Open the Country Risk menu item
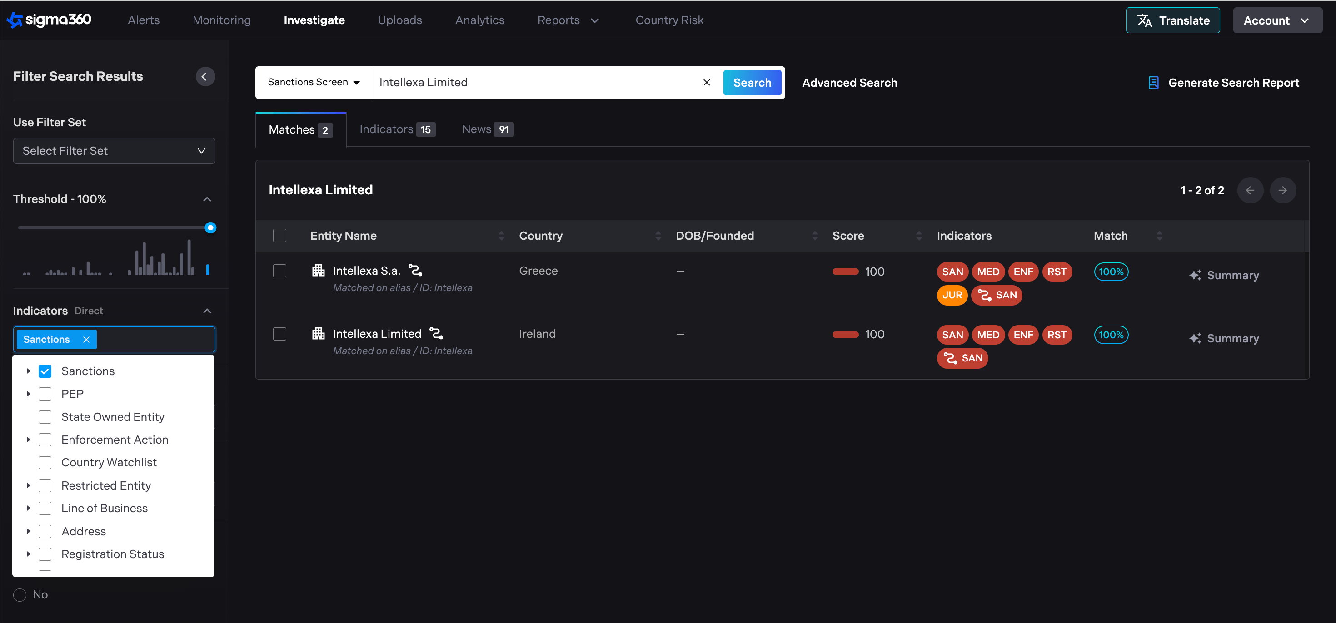This screenshot has width=1336, height=623. (x=669, y=20)
